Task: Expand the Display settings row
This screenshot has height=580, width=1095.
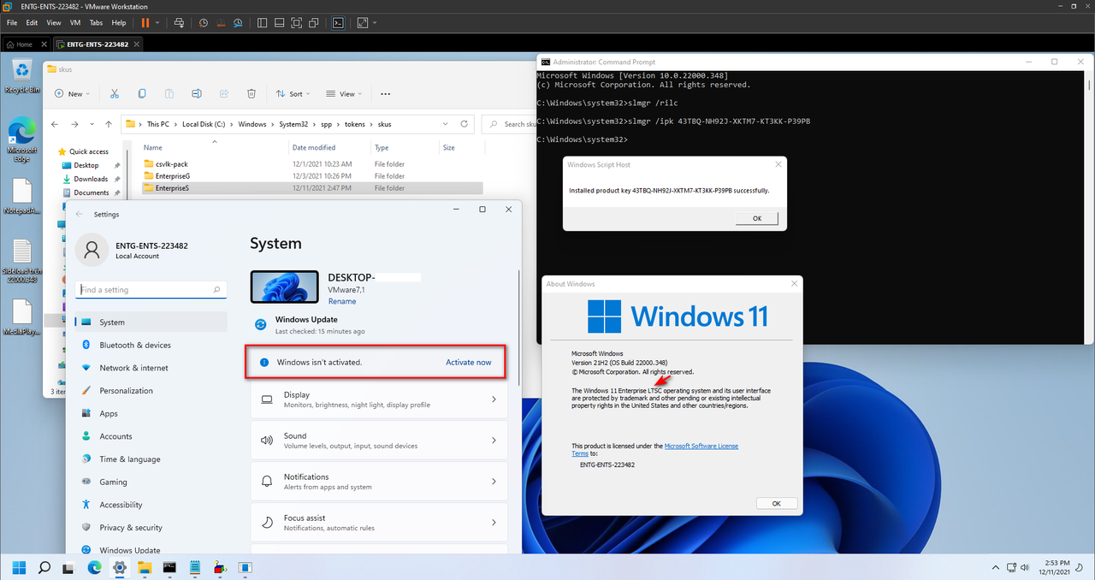Action: (379, 399)
